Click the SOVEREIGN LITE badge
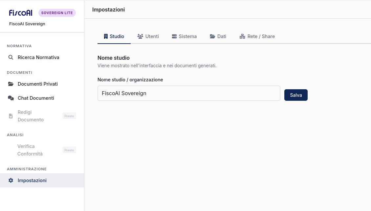Screen dimensions: 371x211 [57, 13]
